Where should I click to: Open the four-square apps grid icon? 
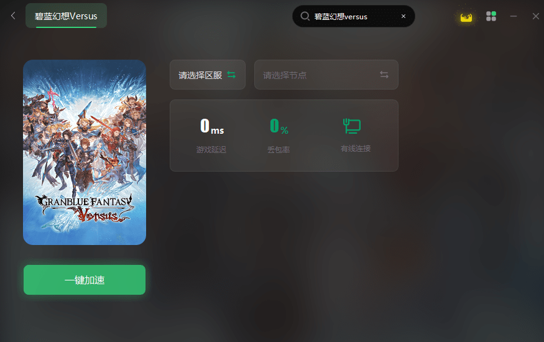[x=491, y=16]
